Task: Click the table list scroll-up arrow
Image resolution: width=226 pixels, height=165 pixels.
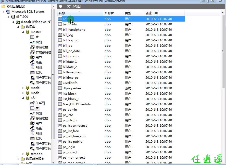Action: click(222, 13)
